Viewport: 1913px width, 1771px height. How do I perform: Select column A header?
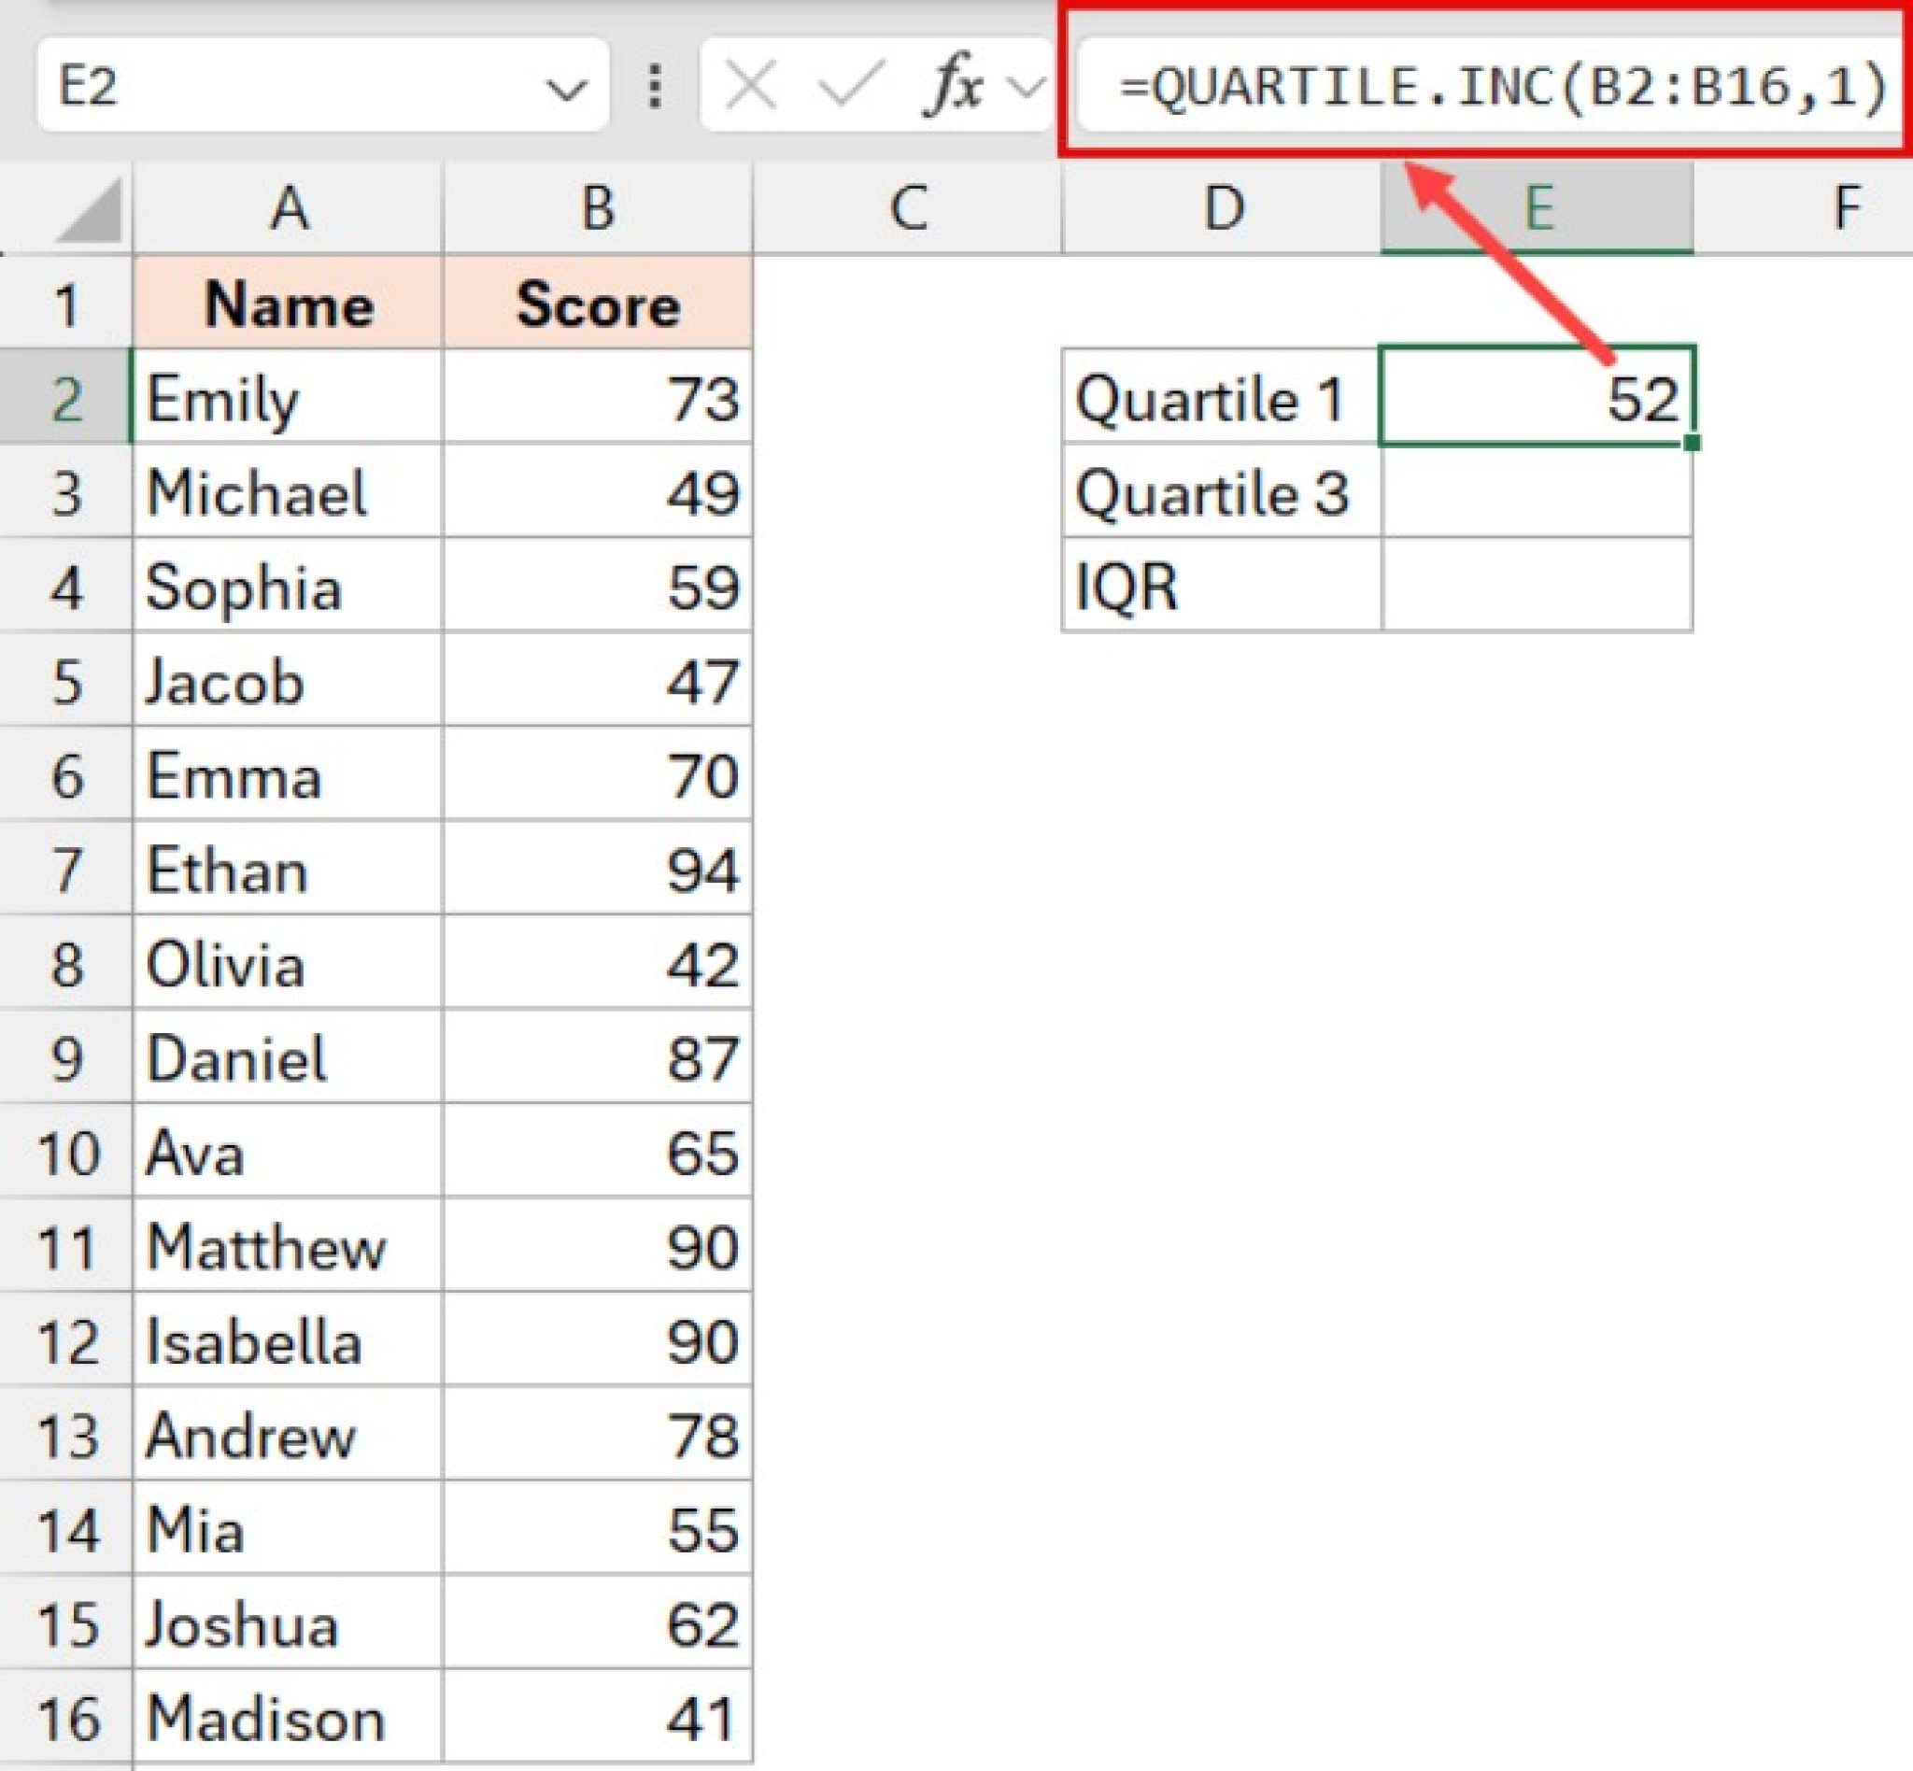click(288, 206)
